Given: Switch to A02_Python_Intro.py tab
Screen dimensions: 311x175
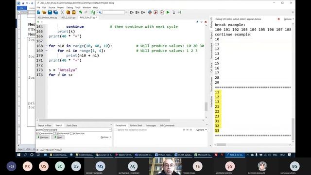Looking at the screenshot, I should [48, 17].
